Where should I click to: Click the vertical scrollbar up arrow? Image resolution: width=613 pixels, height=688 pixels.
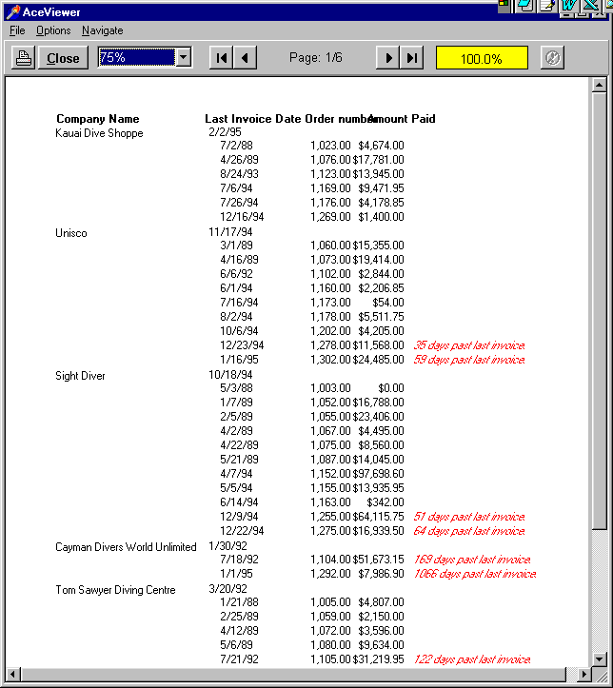[x=599, y=85]
